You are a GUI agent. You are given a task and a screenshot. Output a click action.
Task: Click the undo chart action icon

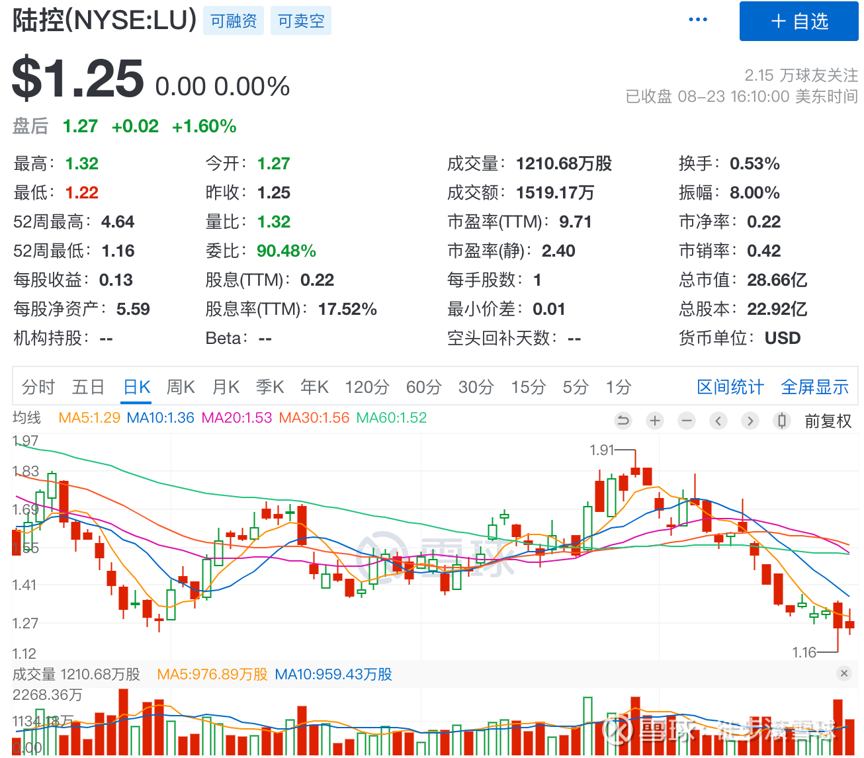[623, 421]
